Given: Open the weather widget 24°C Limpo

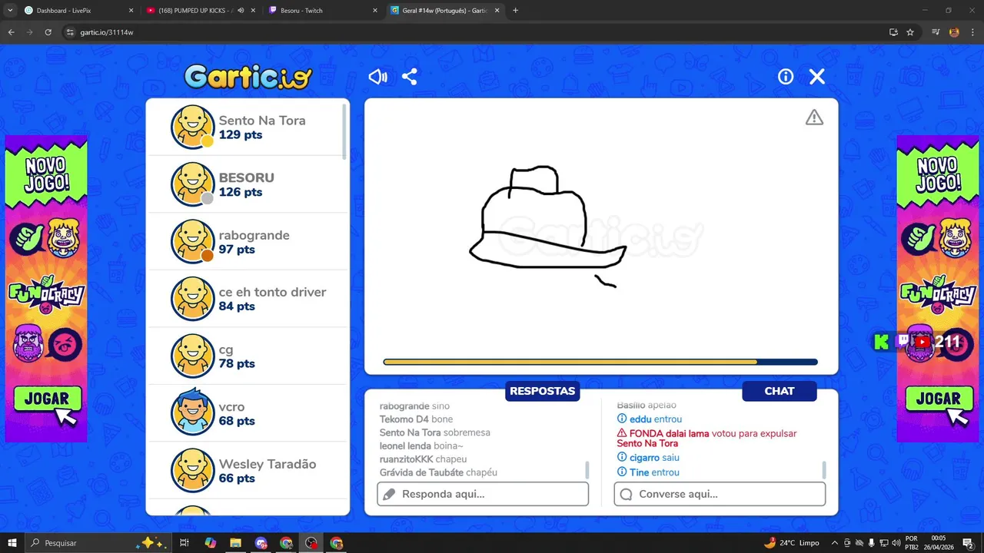Looking at the screenshot, I should (792, 543).
